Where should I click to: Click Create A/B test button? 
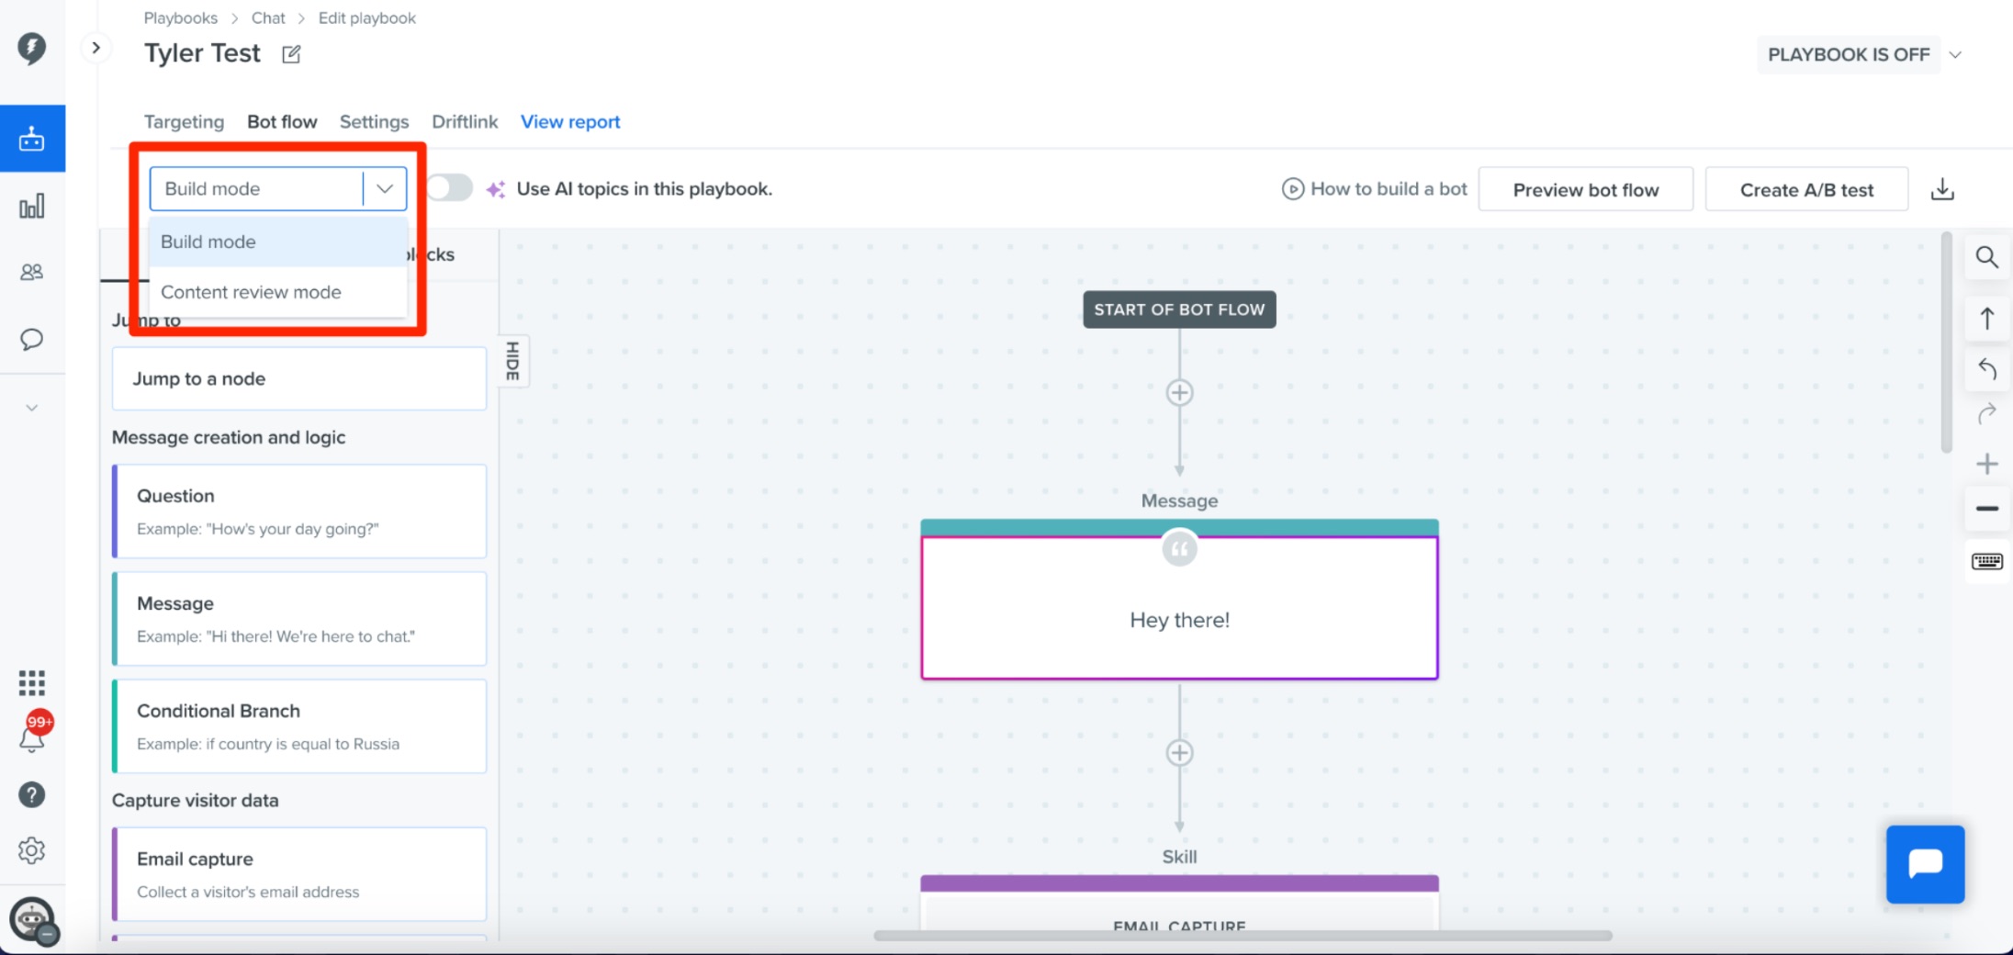[x=1806, y=189]
